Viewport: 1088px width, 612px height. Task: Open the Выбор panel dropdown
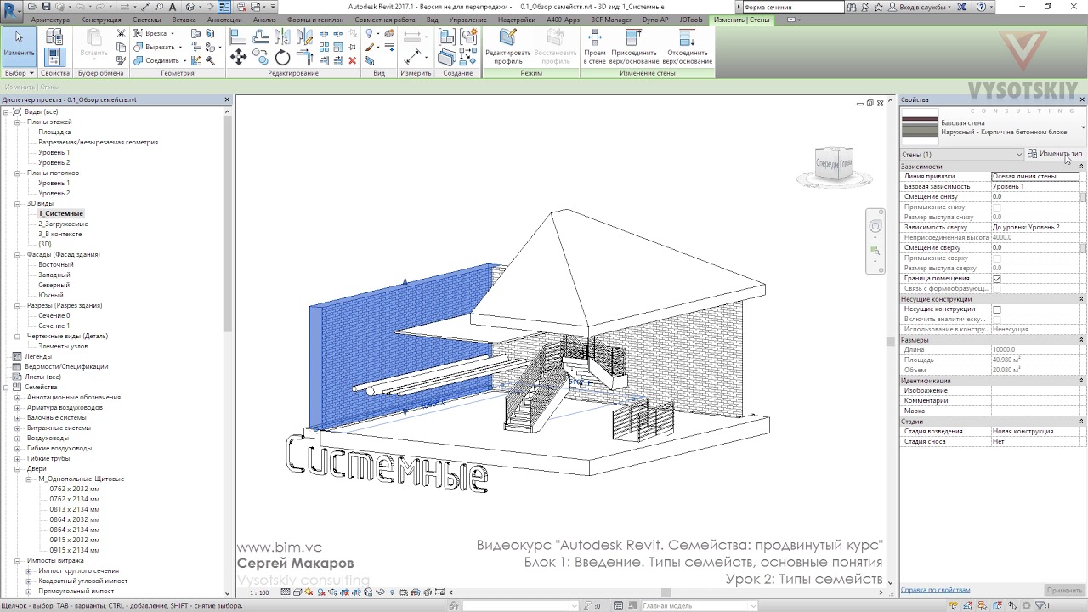(x=19, y=73)
